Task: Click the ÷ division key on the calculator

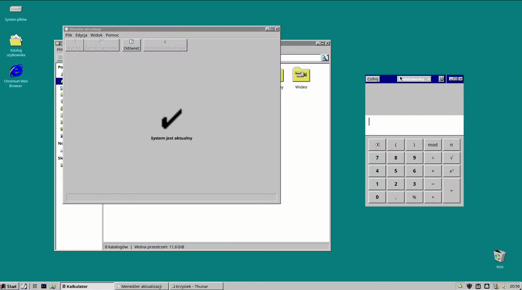Action: pos(433,158)
